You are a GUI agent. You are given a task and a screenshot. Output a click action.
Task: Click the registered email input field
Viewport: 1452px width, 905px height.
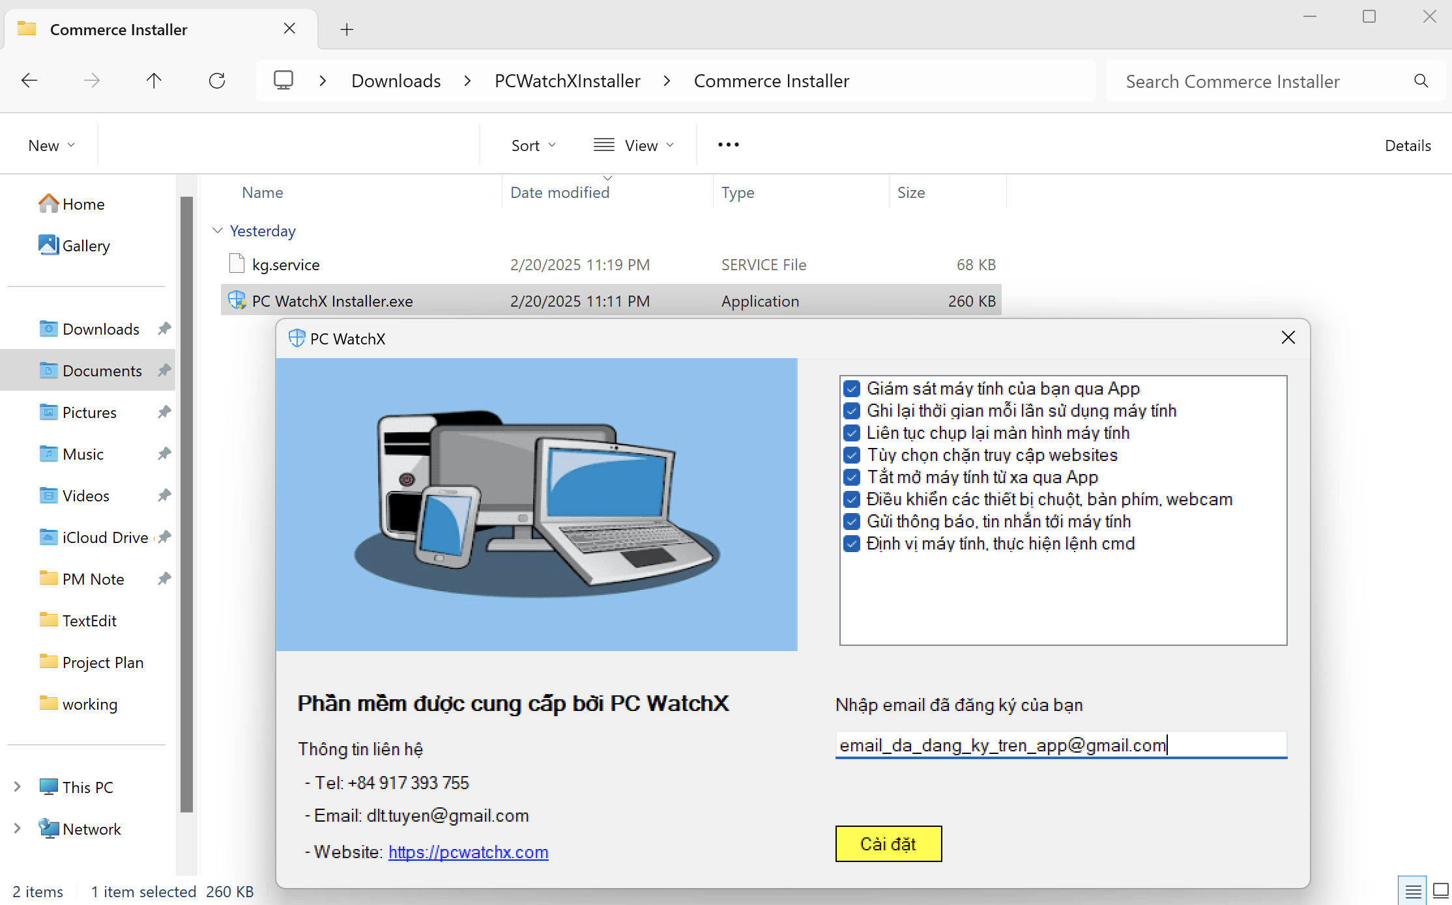click(1061, 745)
